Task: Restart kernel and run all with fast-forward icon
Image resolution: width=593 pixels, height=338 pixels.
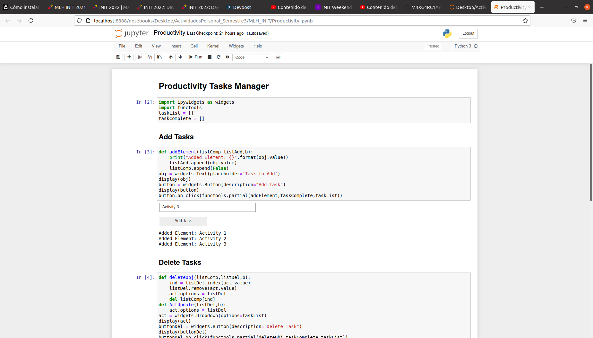Action: coord(228,57)
